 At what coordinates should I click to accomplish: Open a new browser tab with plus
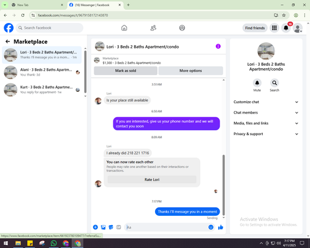pyautogui.click(x=128, y=5)
